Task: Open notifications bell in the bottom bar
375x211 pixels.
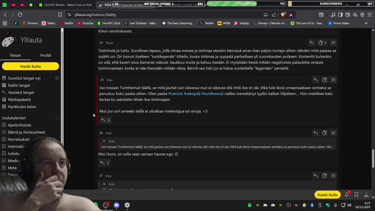Action: pyautogui.click(x=347, y=195)
